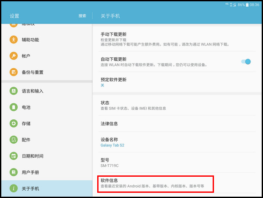
Task: Tap the 用户手册 manual icon
Action: tap(13, 172)
